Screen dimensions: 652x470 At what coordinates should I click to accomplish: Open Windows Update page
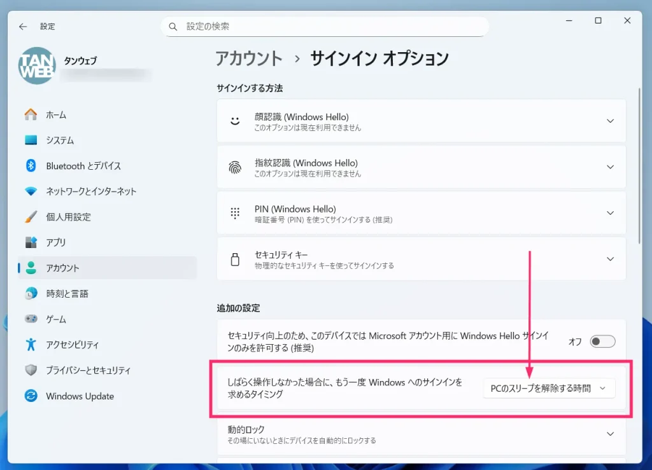pos(107,396)
